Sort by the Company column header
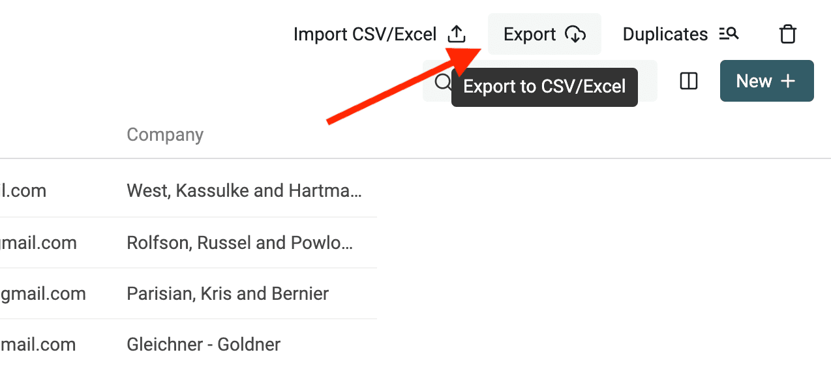Screen dimensions: 831x365 pos(165,135)
